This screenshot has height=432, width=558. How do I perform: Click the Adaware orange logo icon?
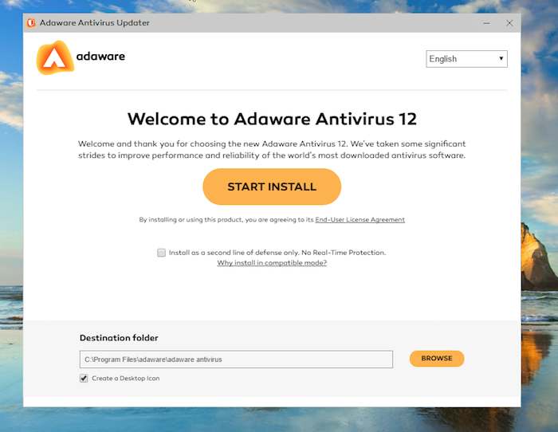[x=55, y=57]
